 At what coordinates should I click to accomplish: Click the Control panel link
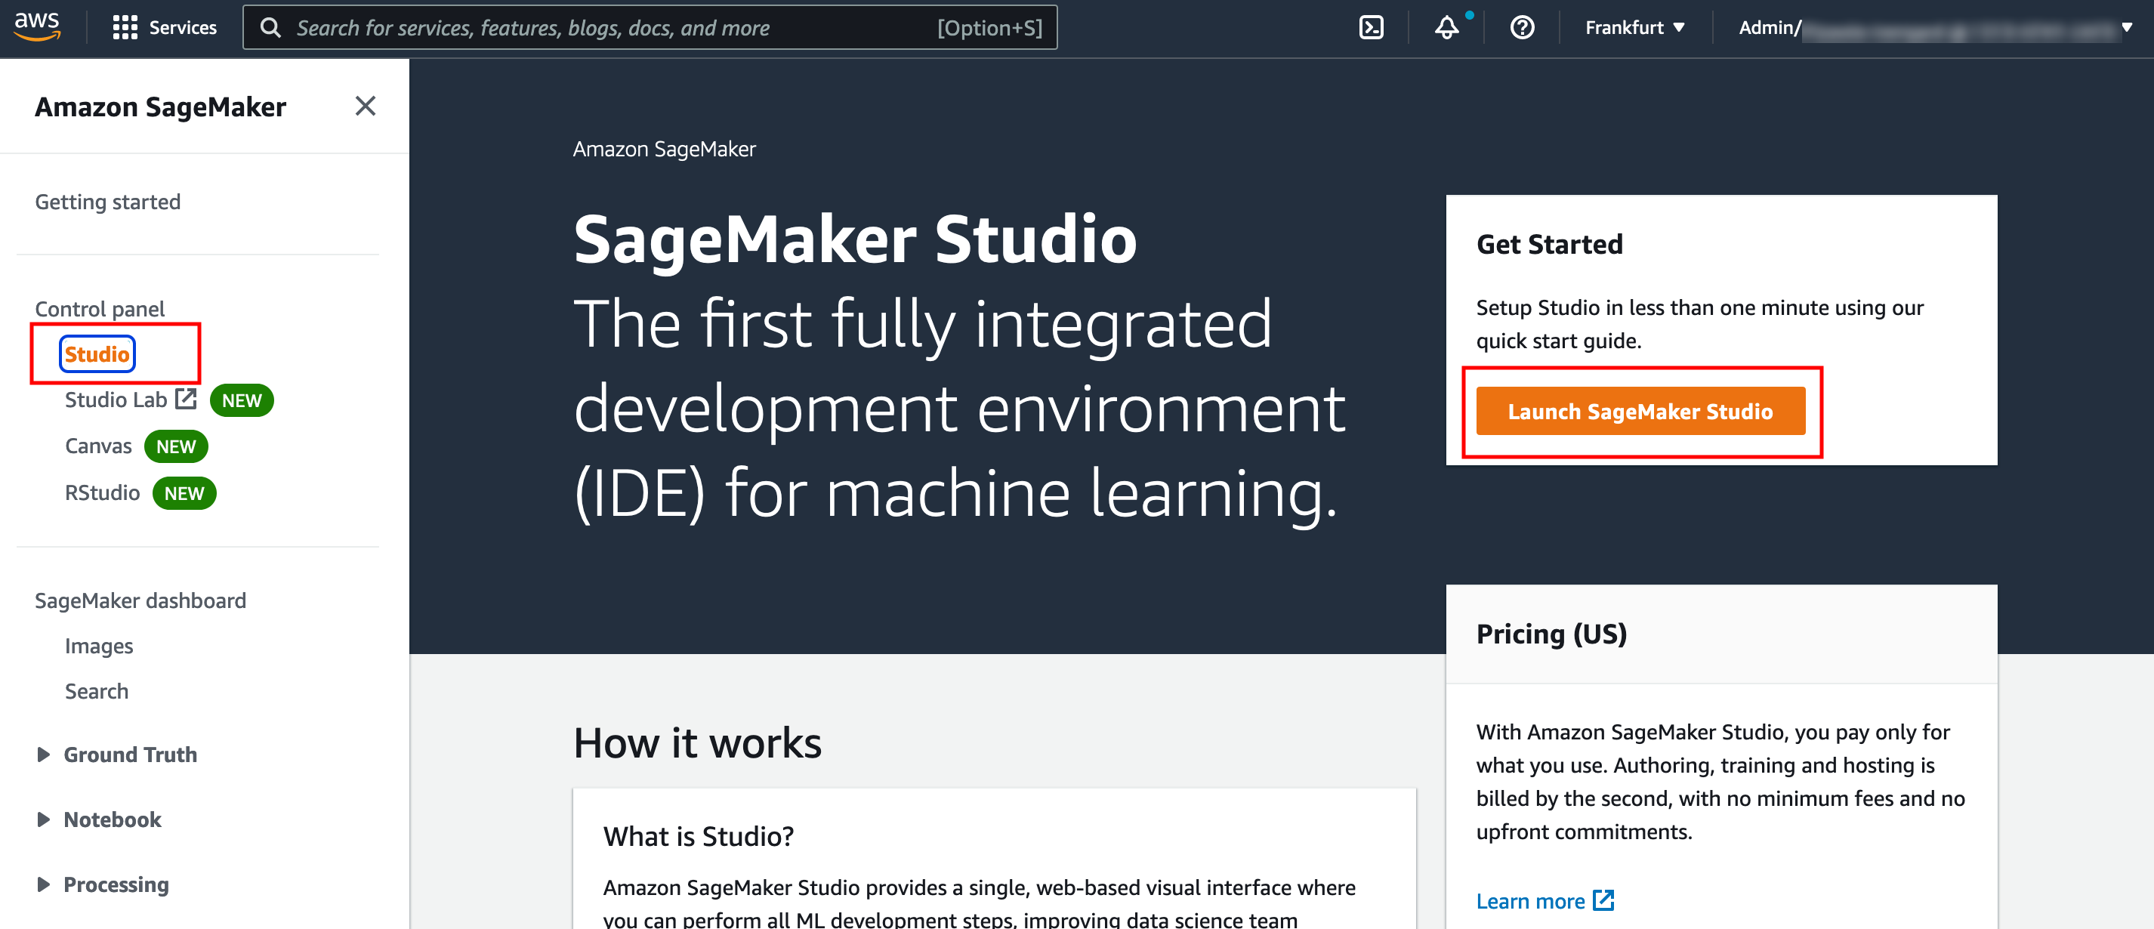(x=100, y=309)
